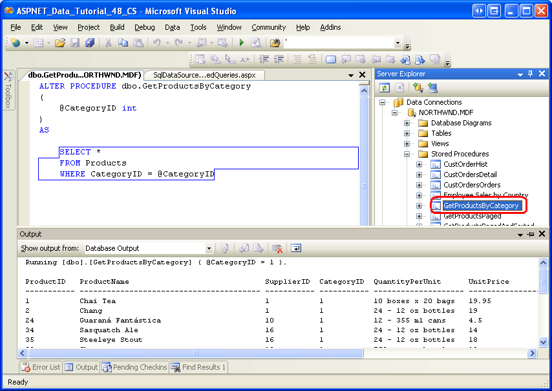Clear all output in the Output panel
This screenshot has width=552, height=391.
277,248
